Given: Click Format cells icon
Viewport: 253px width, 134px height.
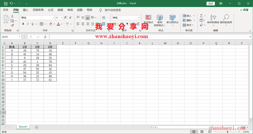Looking at the screenshot, I should 185,25.
